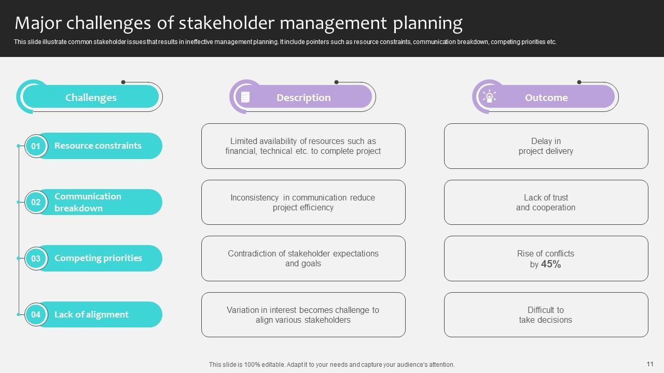Click the document icon beside Description
Screen dimensions: 664x373
(x=245, y=97)
